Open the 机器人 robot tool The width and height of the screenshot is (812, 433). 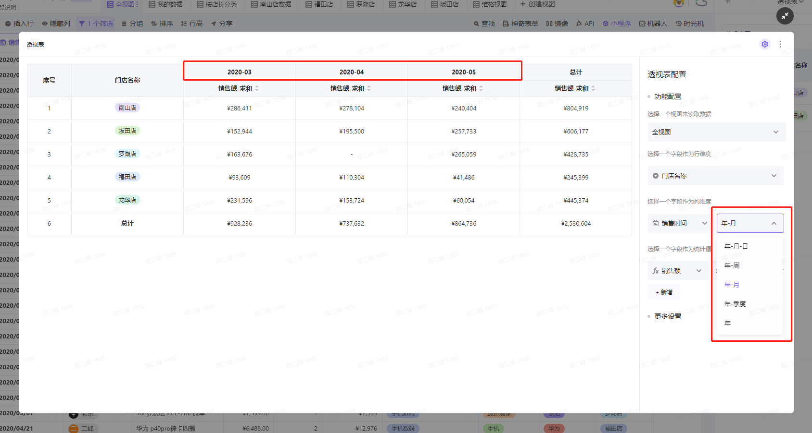(x=653, y=24)
